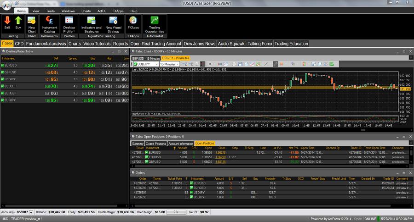This screenshot has width=414, height=222.
Task: Switch to Fundamental analysis tab
Action: (x=46, y=44)
